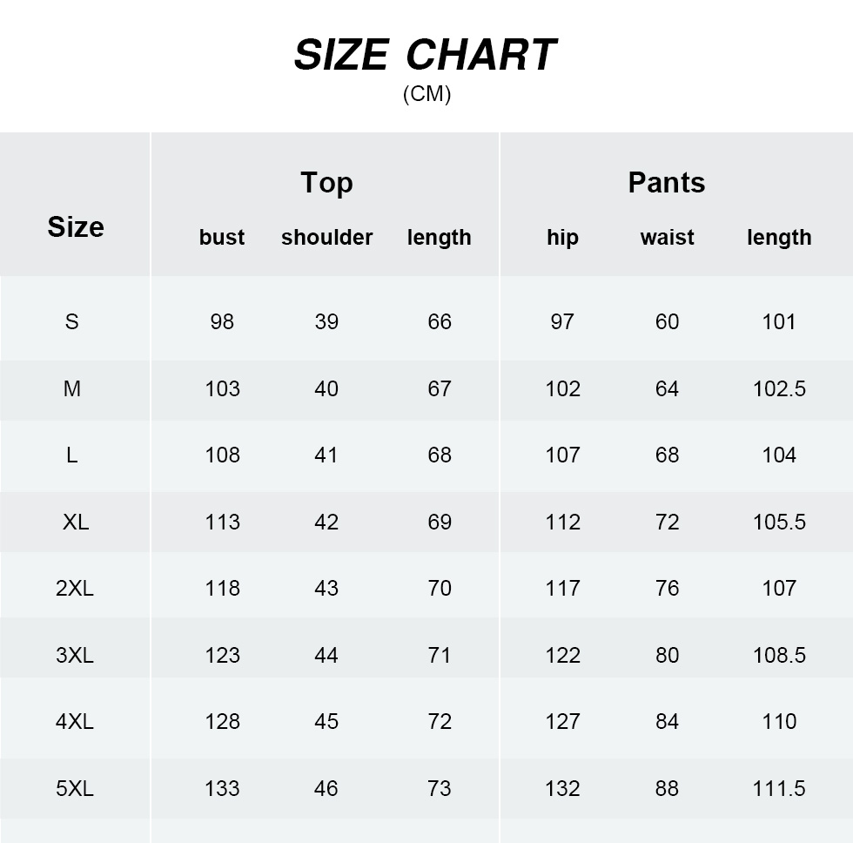This screenshot has width=853, height=843.
Task: Click hip value 97 for size S
Action: tap(562, 321)
